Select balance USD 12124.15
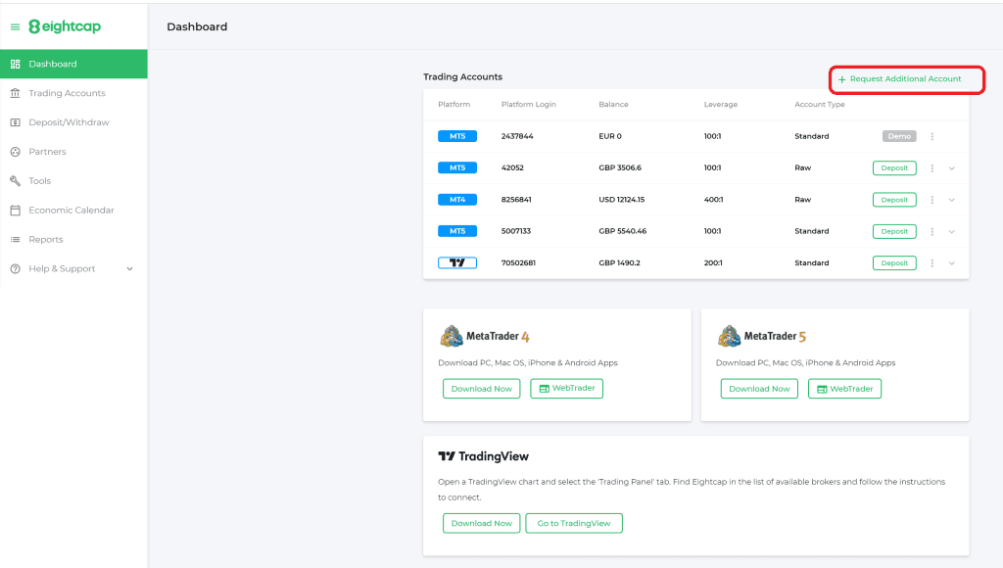Image resolution: width=1003 pixels, height=568 pixels. (x=622, y=200)
